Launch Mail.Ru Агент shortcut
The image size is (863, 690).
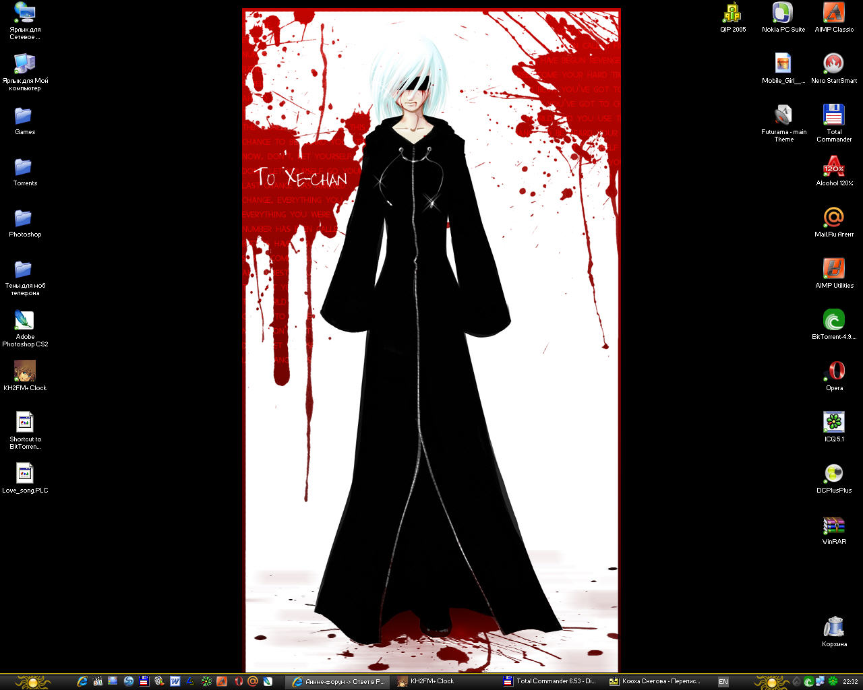coord(834,222)
